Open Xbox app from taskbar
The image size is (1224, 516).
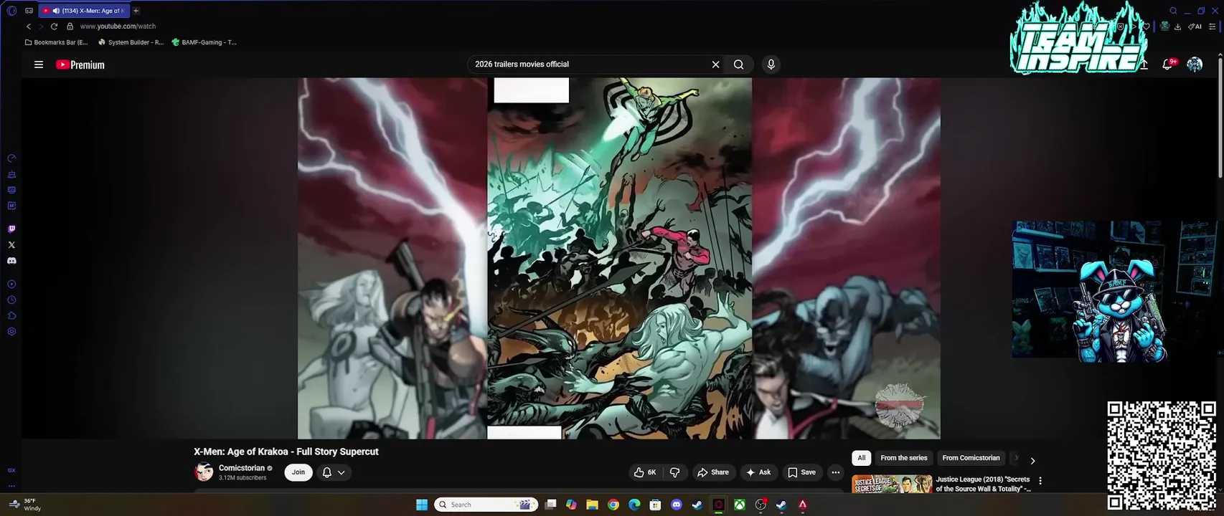739,505
